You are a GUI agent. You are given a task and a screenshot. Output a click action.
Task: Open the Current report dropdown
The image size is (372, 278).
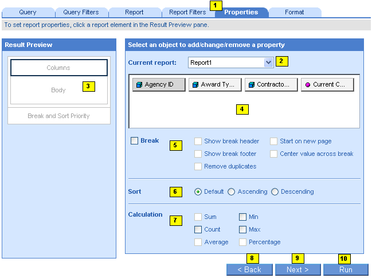pos(268,62)
